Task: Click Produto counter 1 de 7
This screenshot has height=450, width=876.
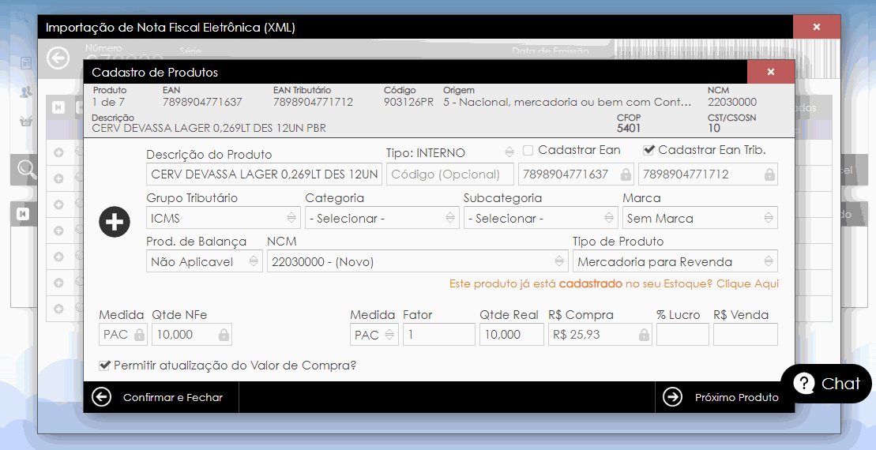Action: tap(108, 102)
